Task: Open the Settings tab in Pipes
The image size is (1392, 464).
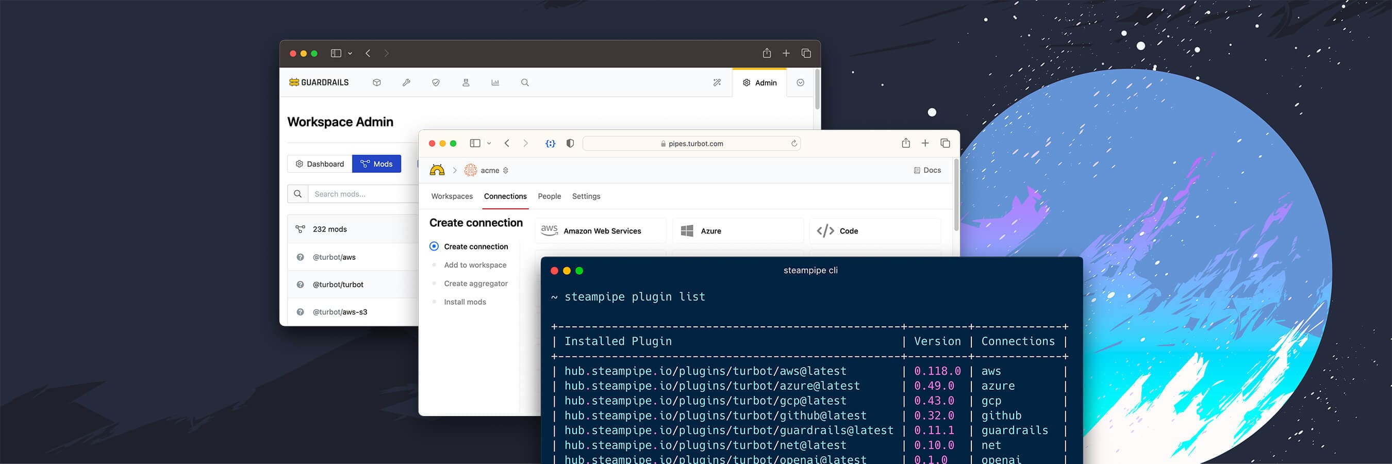Action: pos(586,196)
